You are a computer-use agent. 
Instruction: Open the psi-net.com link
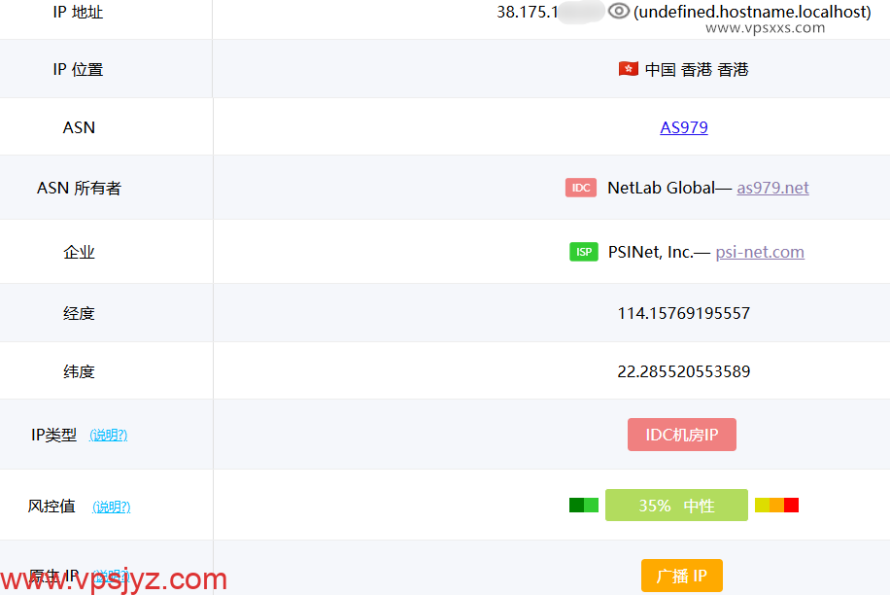pos(760,252)
